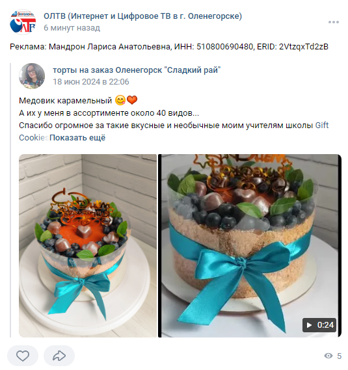Click the view count number 5

(x=340, y=356)
